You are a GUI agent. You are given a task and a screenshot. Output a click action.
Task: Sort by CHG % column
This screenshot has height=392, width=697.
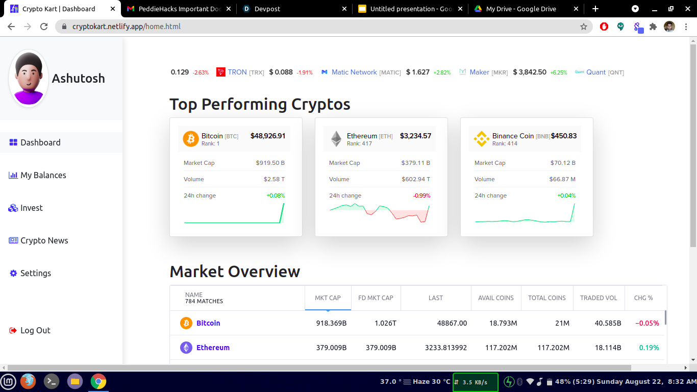643,298
